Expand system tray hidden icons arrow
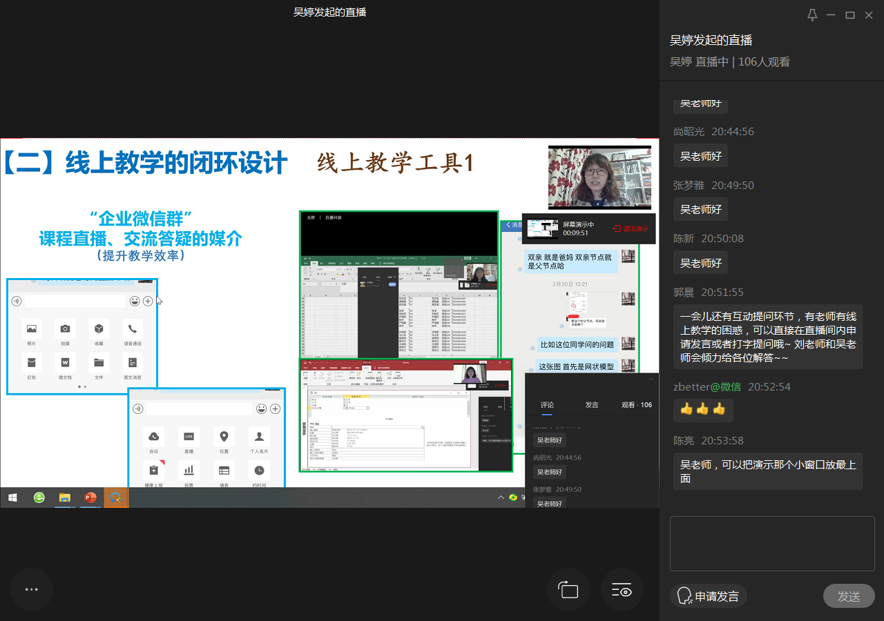The width and height of the screenshot is (884, 621). coord(501,497)
